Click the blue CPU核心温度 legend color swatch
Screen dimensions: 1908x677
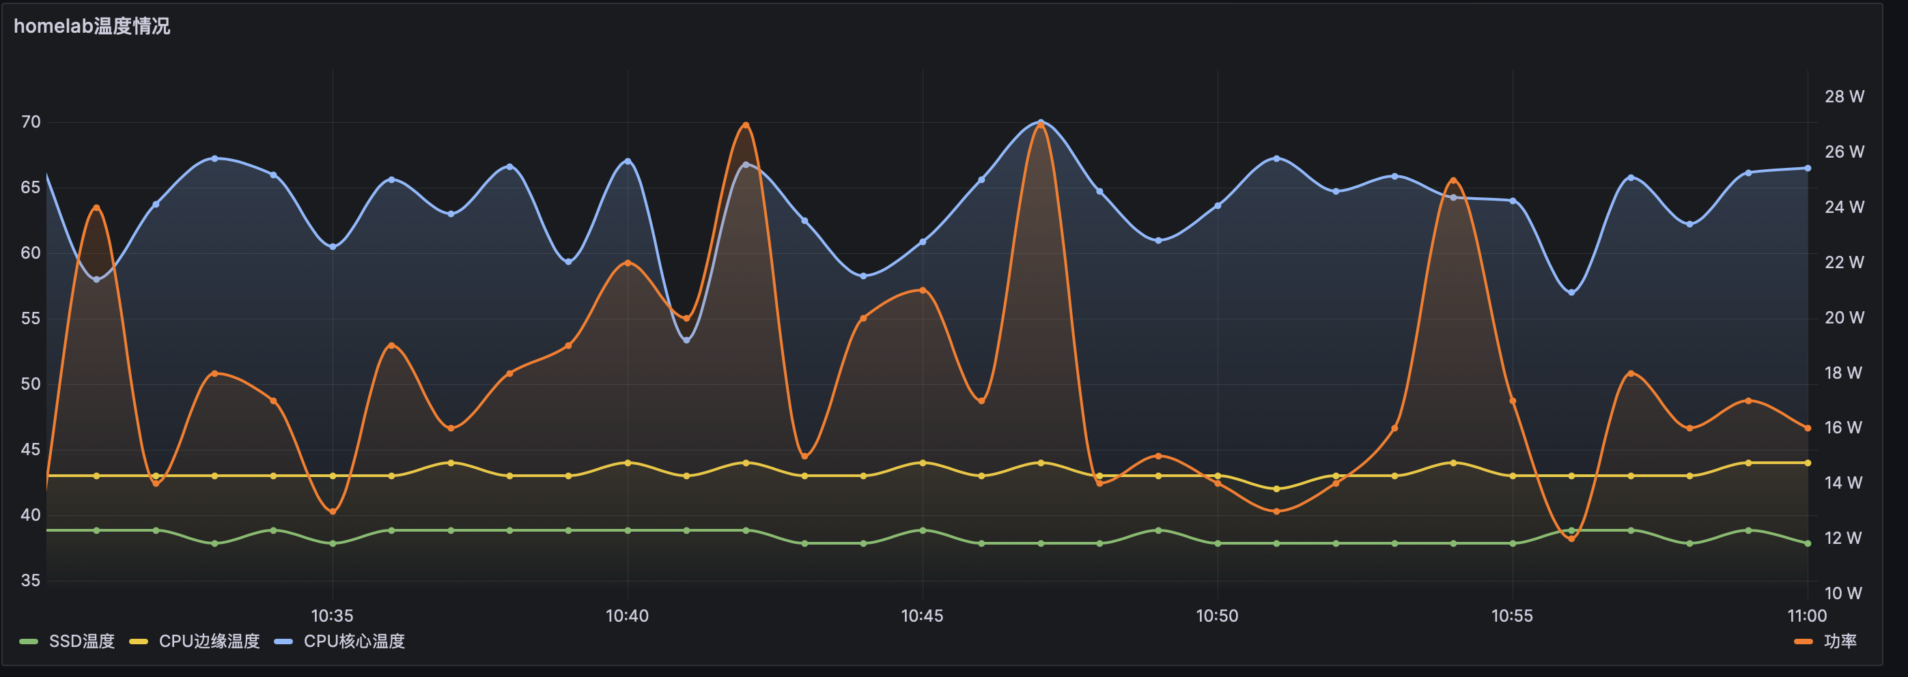pos(283,642)
